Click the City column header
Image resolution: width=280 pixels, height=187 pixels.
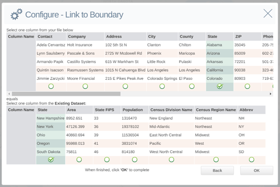coord(162,37)
